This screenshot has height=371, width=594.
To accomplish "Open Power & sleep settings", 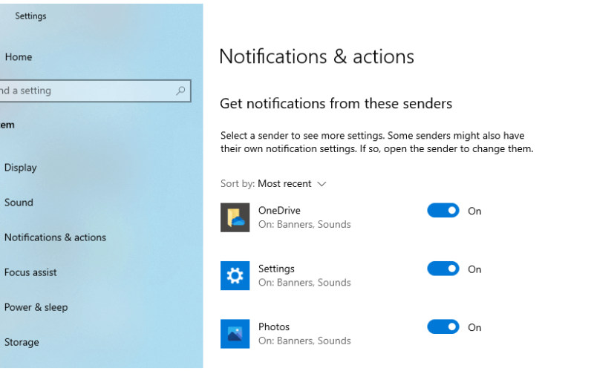I will pos(36,307).
